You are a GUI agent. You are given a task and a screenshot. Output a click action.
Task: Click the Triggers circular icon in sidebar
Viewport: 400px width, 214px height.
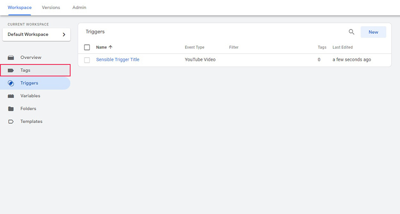pos(11,83)
